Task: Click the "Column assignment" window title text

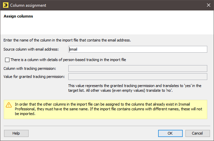Action: click(28, 5)
